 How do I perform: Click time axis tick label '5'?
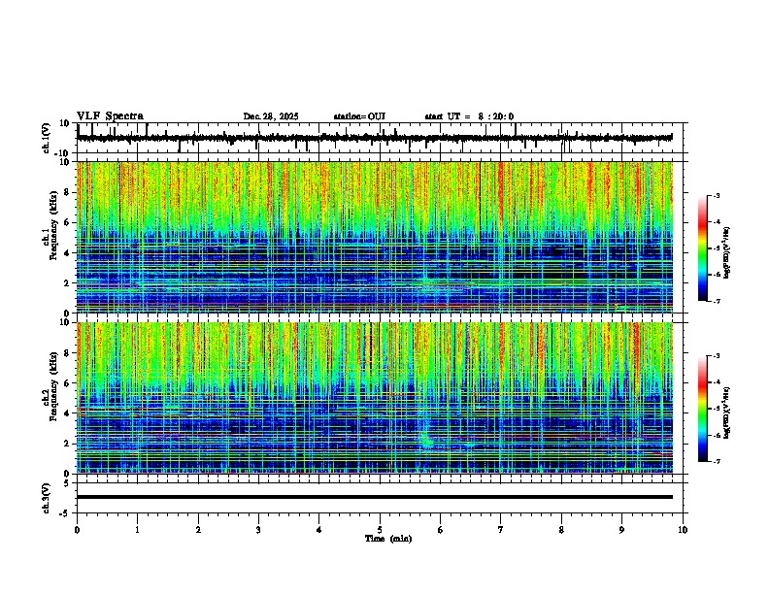click(x=380, y=529)
